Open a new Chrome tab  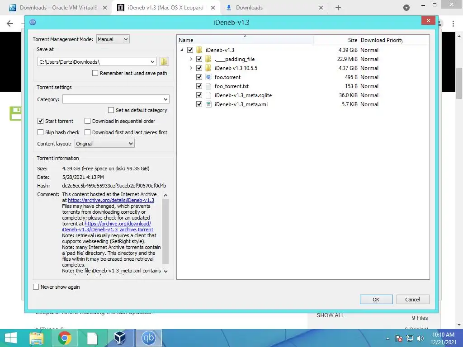338,8
